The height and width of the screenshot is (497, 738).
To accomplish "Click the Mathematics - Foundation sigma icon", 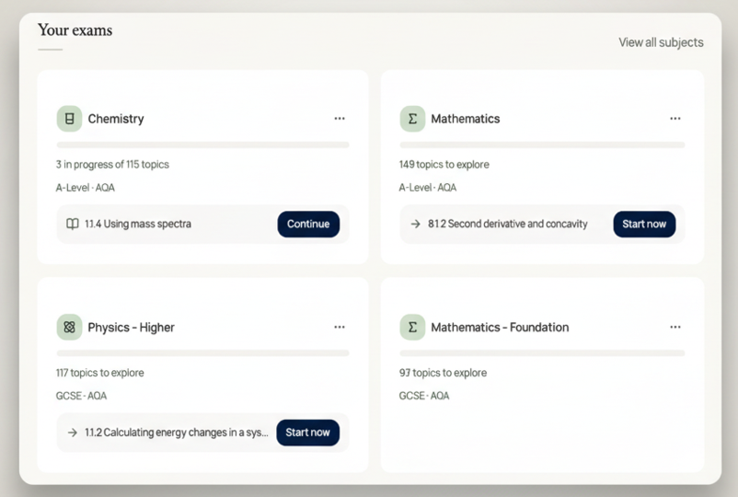I will coord(412,327).
